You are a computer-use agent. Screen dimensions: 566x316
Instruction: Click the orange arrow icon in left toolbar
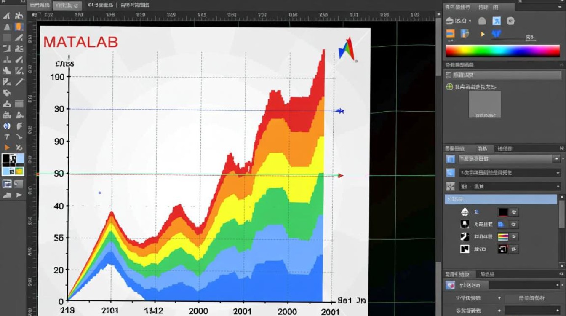[x=7, y=147]
